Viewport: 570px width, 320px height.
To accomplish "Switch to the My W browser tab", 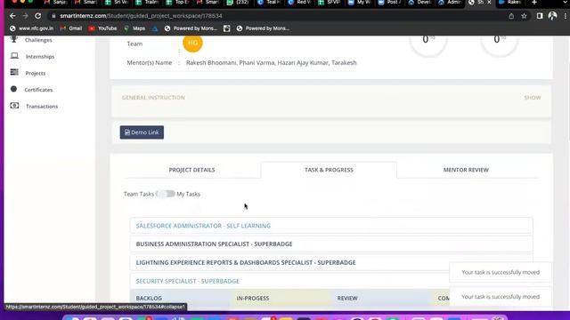I will pyautogui.click(x=359, y=3).
